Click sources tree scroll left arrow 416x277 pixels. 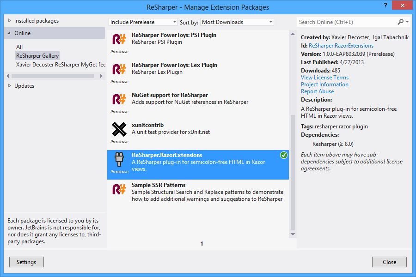pyautogui.click(x=8, y=76)
